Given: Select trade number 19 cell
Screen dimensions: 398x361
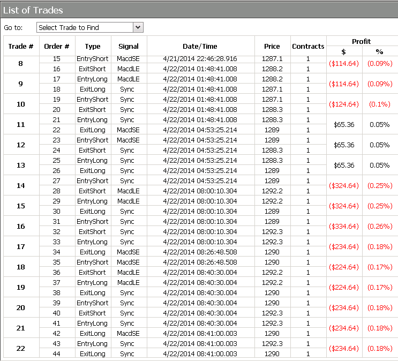Looking at the screenshot, I should [21, 288].
